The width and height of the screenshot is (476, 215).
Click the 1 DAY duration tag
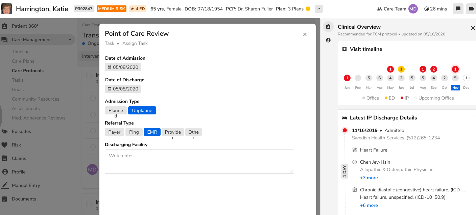344,171
